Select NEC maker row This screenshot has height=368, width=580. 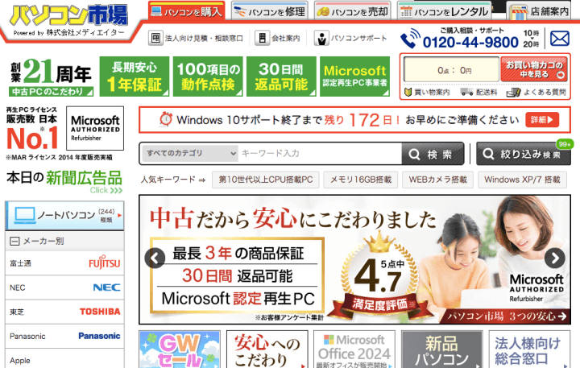coord(64,287)
